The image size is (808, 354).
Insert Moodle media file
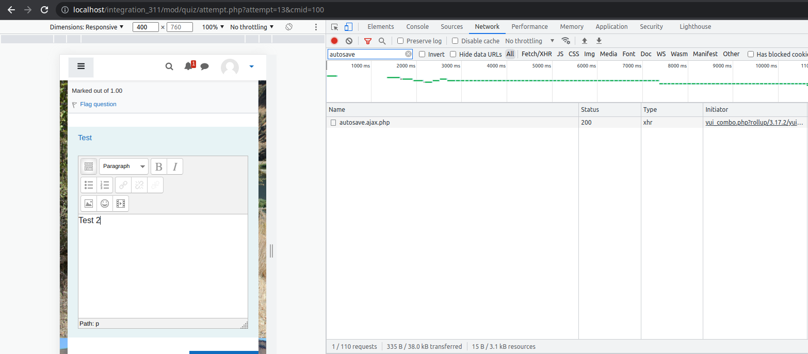coord(121,204)
